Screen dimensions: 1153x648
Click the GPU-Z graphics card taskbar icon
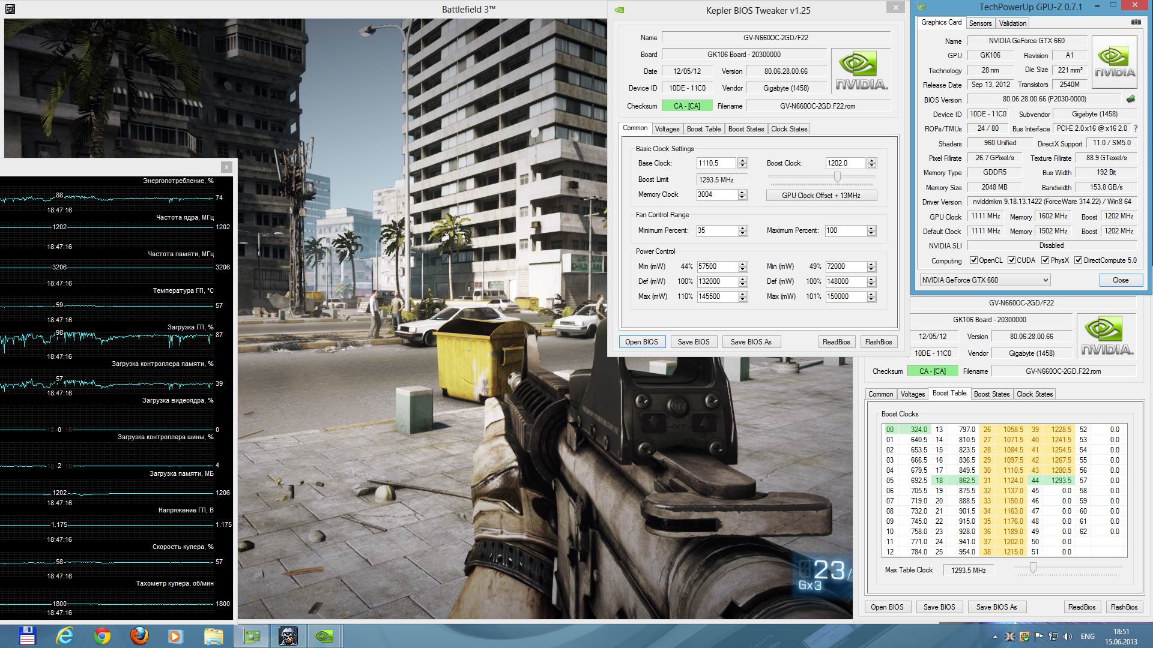[251, 635]
